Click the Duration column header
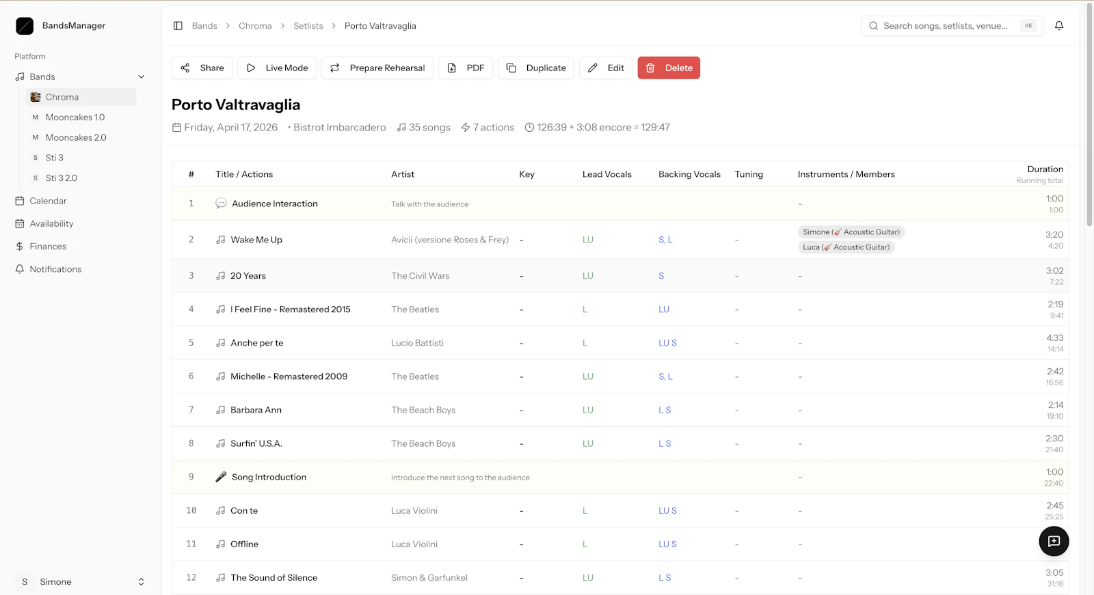This screenshot has width=1094, height=595. point(1045,169)
